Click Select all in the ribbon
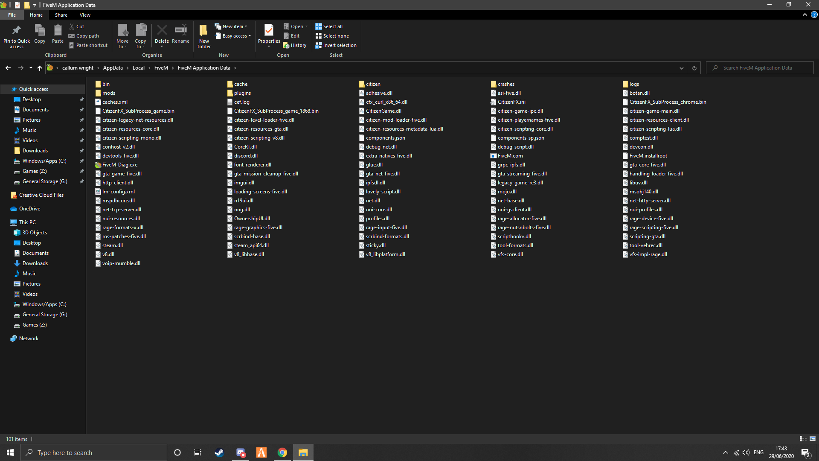The image size is (819, 461). (329, 26)
